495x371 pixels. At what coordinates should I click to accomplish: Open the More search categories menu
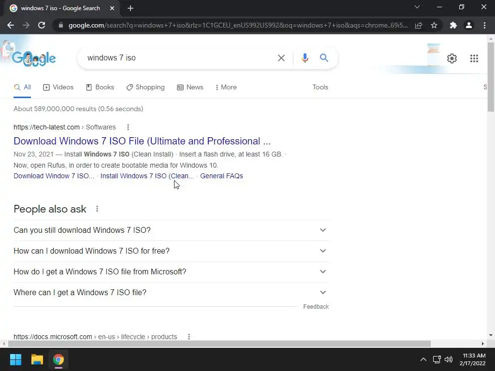pos(226,87)
